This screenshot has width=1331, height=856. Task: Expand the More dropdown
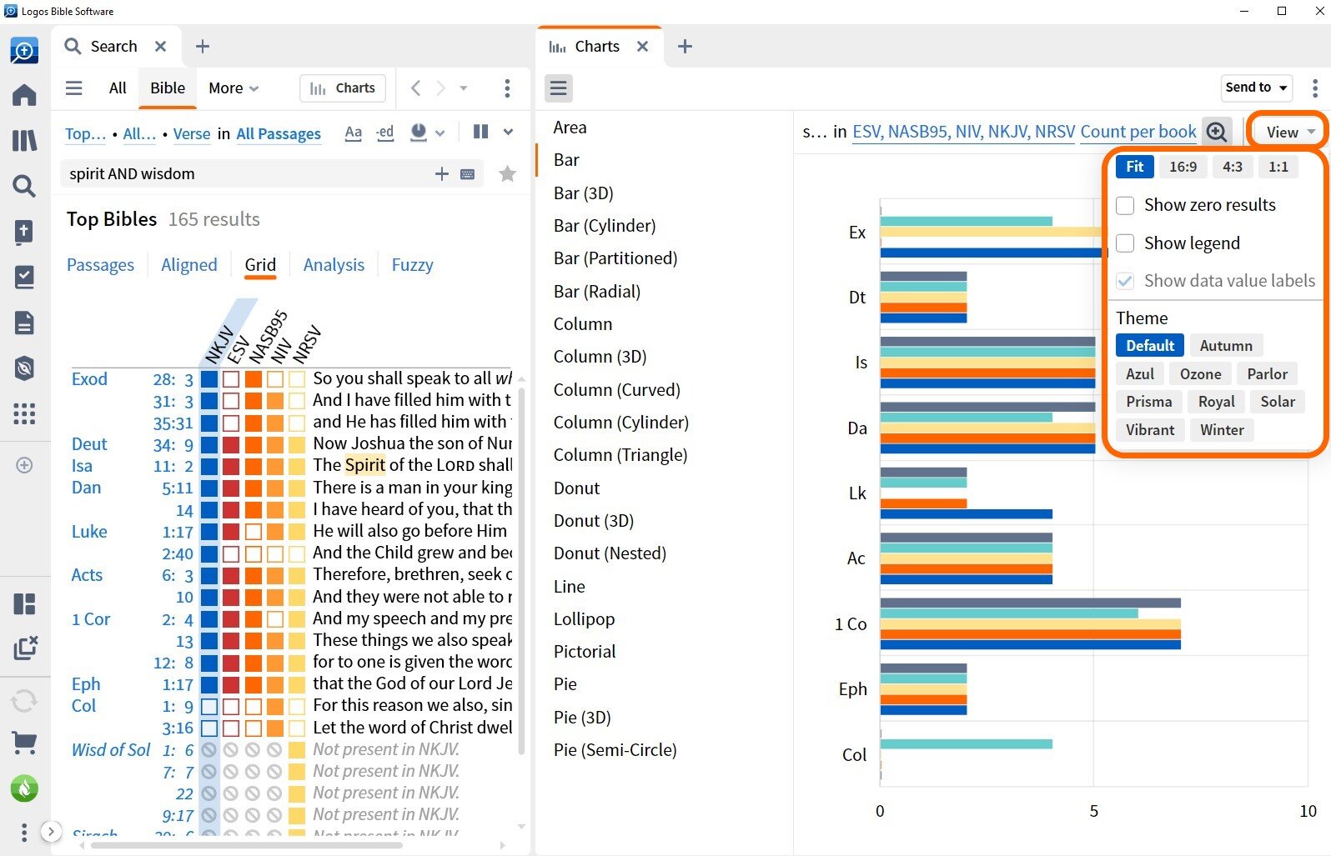coord(234,88)
